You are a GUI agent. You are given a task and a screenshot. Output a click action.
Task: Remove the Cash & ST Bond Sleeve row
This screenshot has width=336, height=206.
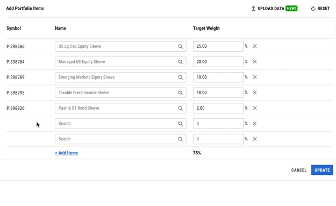point(255,108)
